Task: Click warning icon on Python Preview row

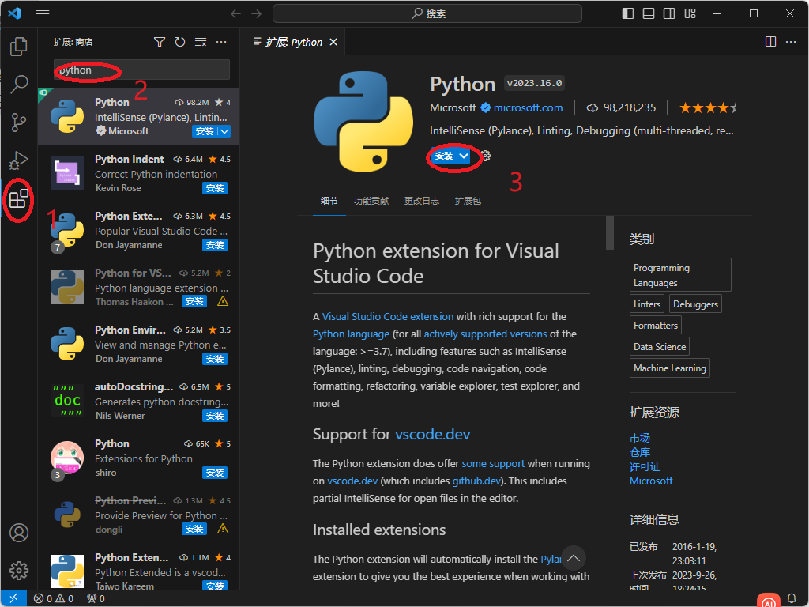Action: coord(223,529)
